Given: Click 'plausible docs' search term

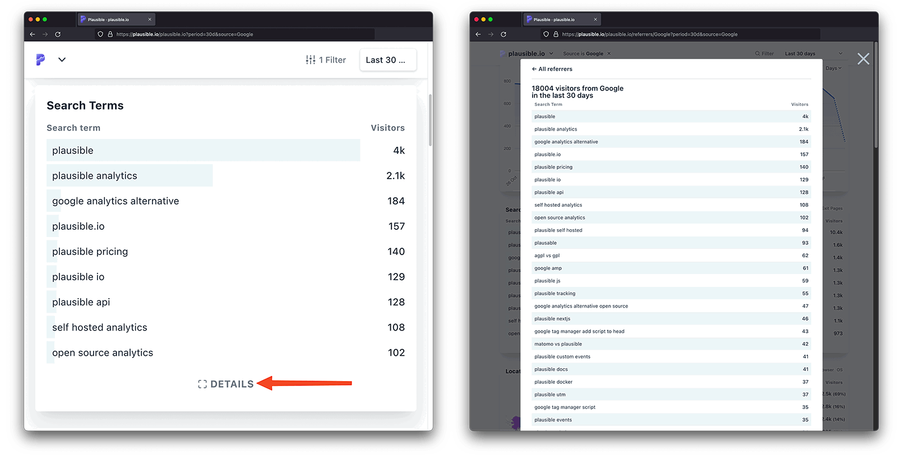Looking at the screenshot, I should click(671, 369).
